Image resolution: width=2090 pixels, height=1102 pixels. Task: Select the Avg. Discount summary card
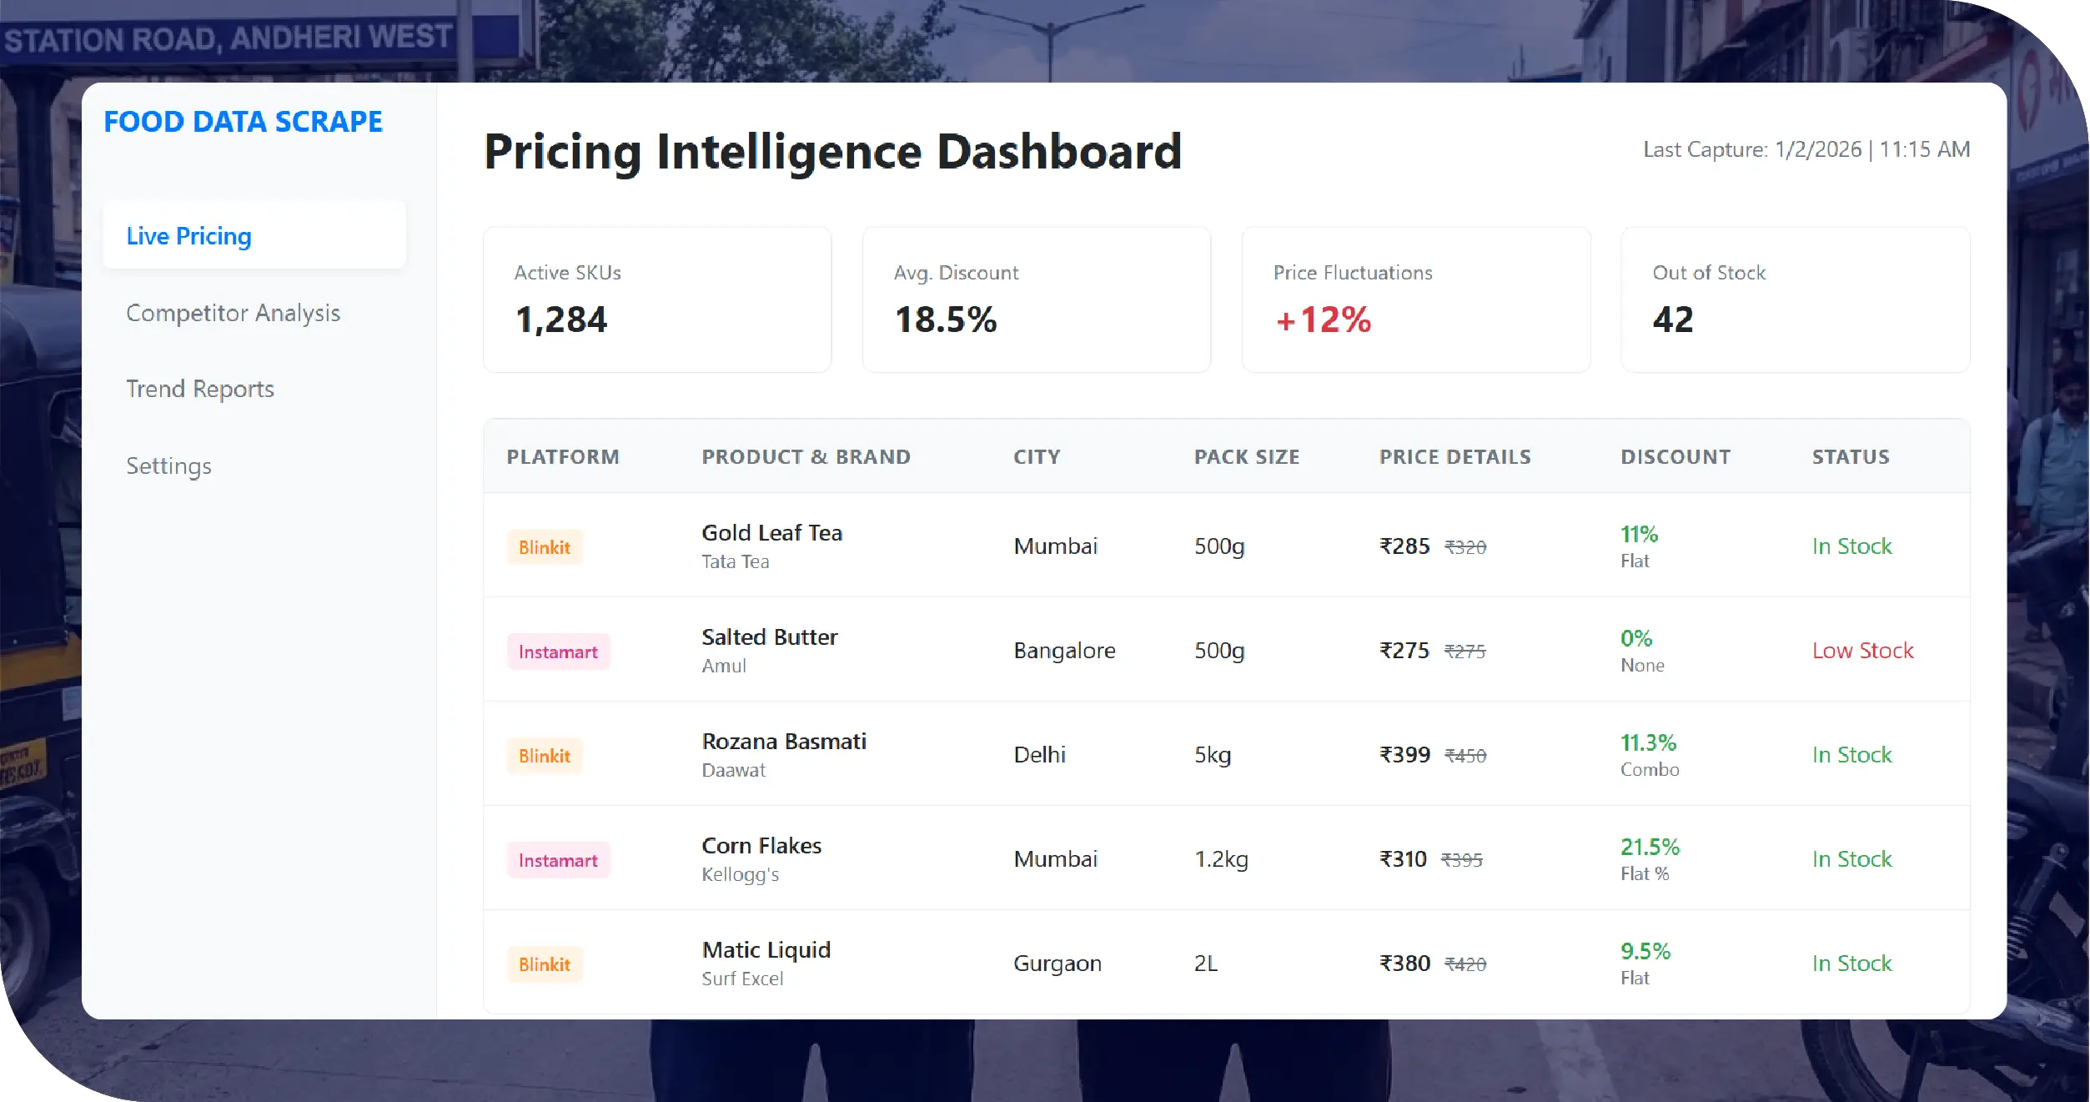1036,299
